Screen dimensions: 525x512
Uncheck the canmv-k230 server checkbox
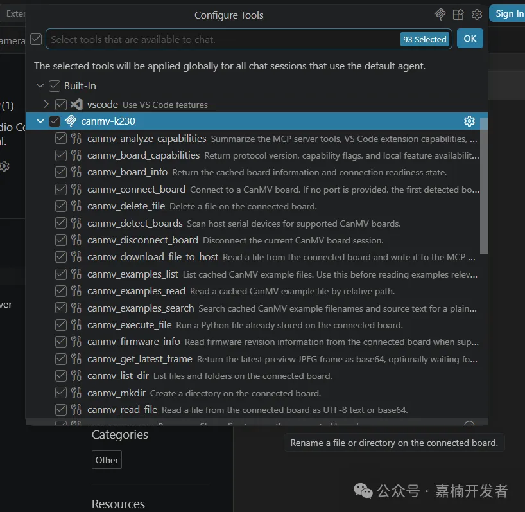point(55,121)
